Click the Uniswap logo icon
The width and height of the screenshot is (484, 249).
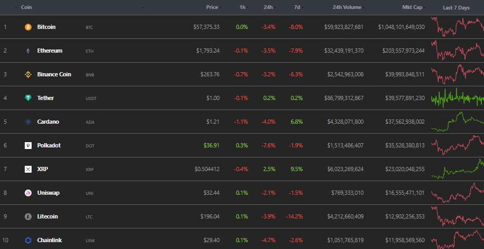click(28, 193)
